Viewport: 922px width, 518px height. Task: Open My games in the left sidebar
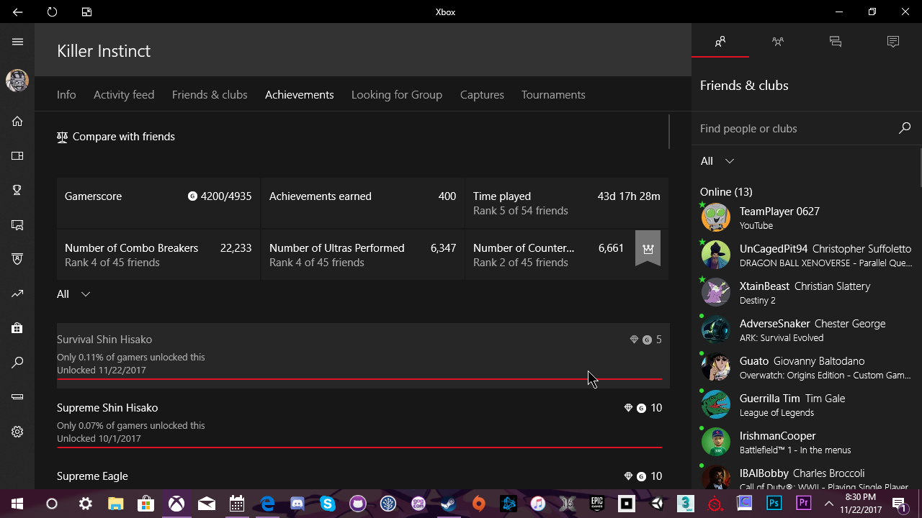(x=17, y=155)
